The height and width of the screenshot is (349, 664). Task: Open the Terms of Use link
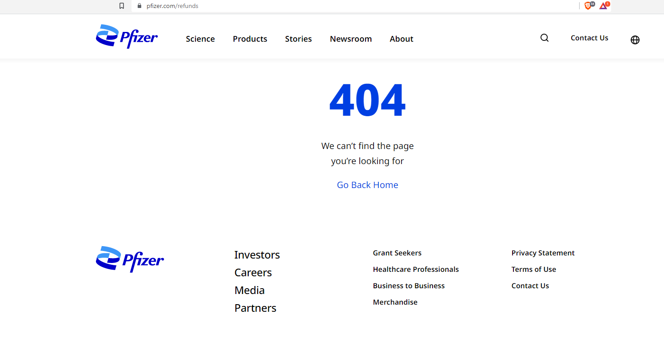tap(533, 270)
